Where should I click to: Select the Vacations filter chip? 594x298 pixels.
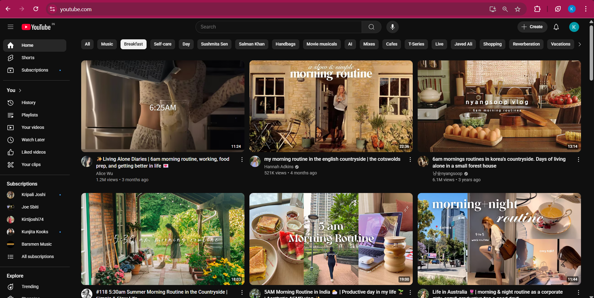click(x=561, y=44)
